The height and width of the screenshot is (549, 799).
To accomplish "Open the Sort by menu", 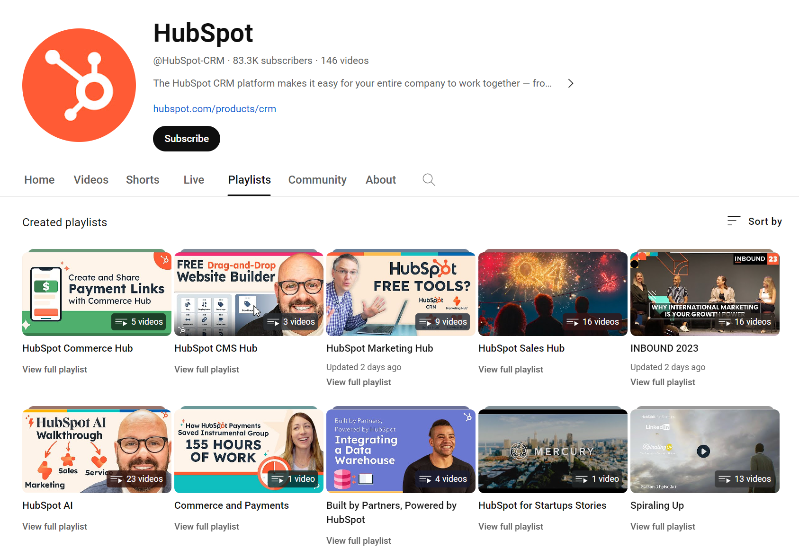I will coord(754,221).
